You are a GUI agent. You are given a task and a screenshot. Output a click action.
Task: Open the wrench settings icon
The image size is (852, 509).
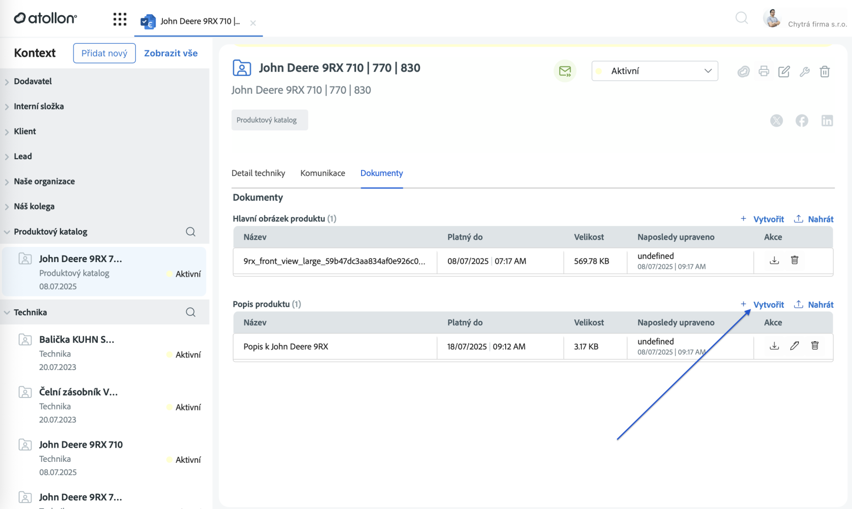coord(804,71)
